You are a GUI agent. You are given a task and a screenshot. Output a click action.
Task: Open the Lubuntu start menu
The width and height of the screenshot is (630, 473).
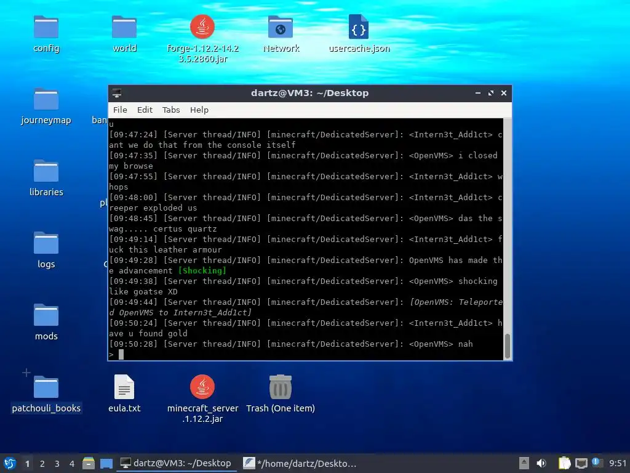(x=10, y=463)
